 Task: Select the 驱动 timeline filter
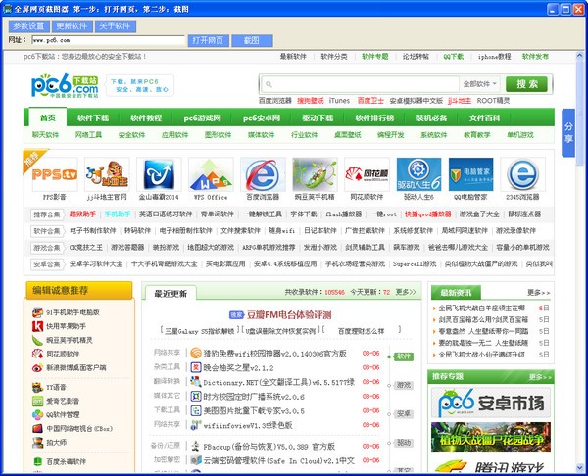click(404, 443)
